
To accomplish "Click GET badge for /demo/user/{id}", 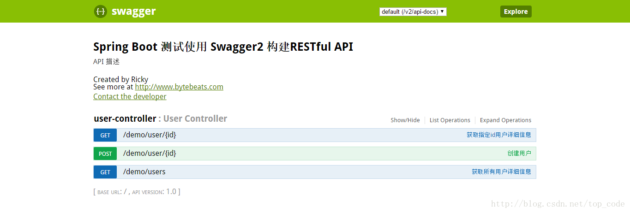I will 105,135.
